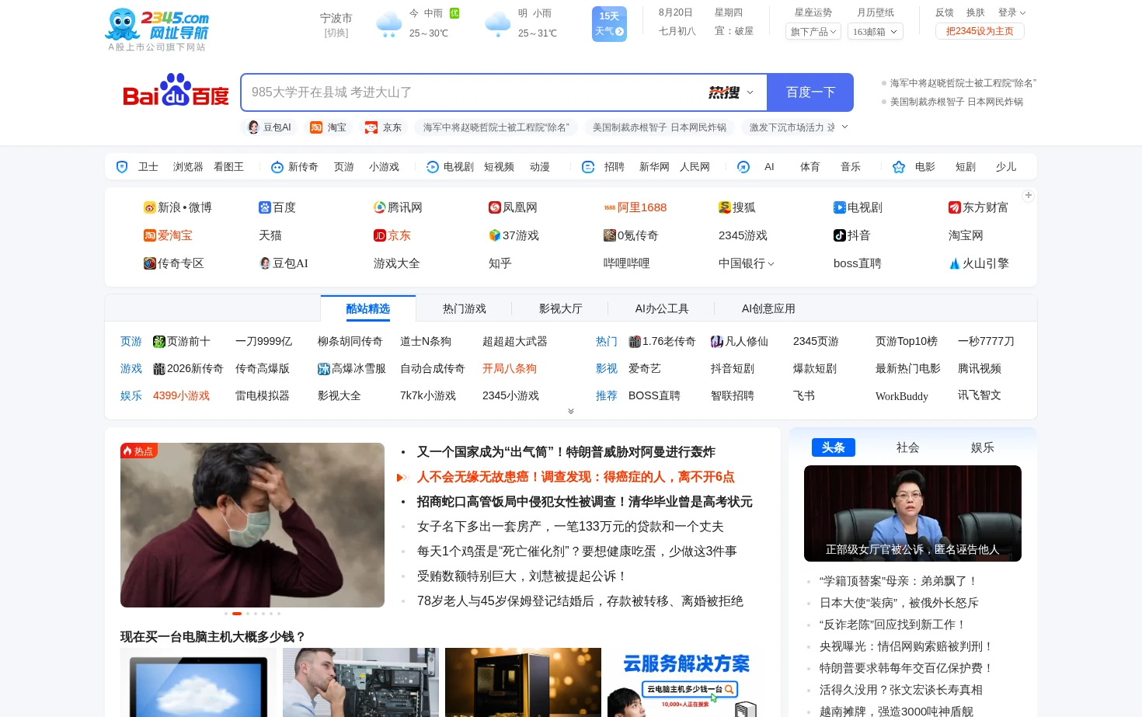Open the 百度 site icon in the grid
Viewport: 1142px width, 717px height.
pyautogui.click(x=265, y=207)
